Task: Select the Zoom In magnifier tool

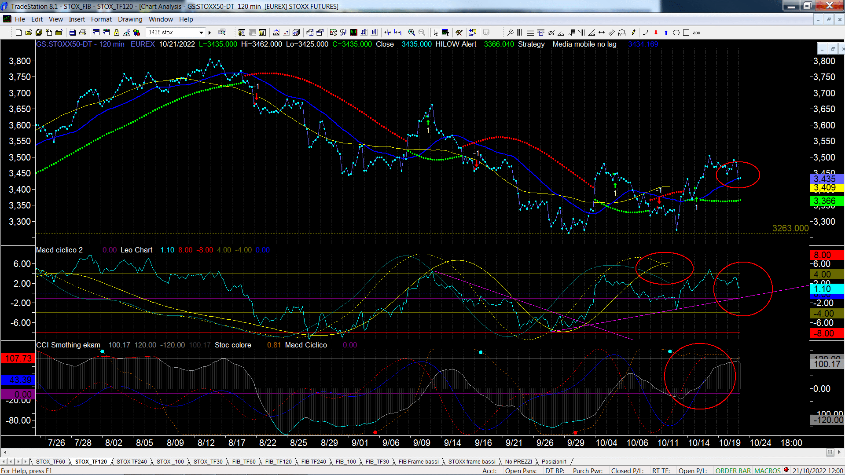Action: pos(411,33)
